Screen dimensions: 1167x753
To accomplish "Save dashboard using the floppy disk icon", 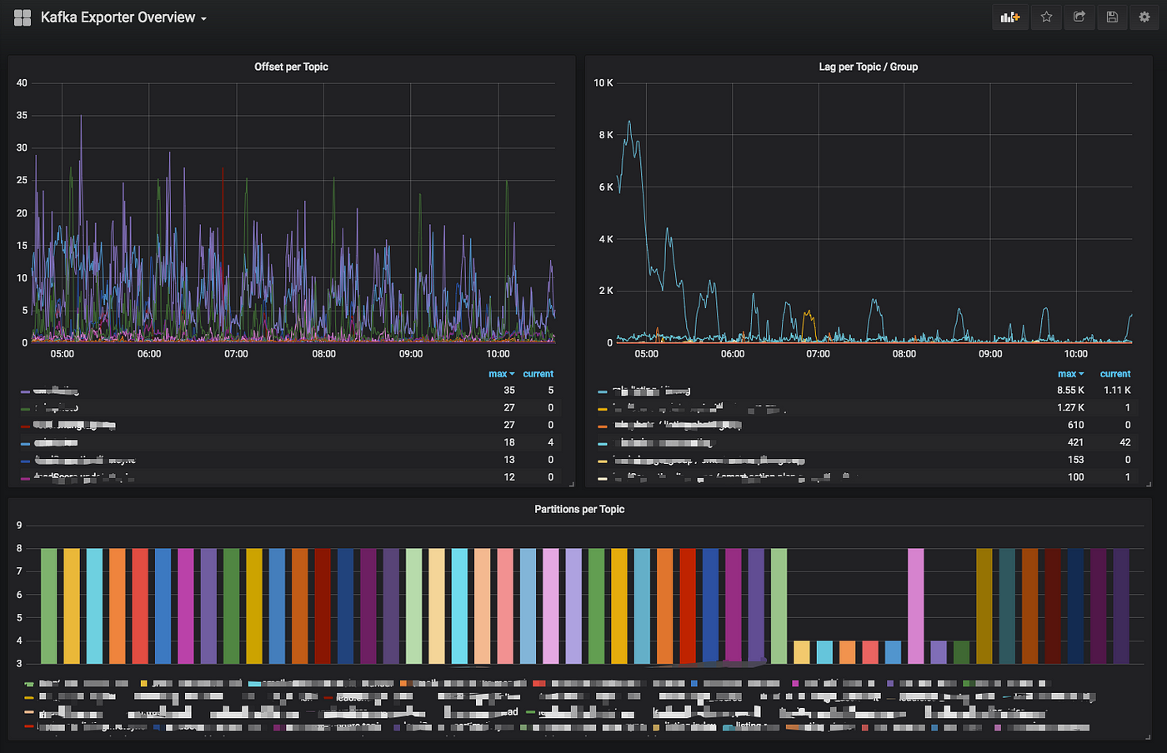I will tap(1112, 17).
